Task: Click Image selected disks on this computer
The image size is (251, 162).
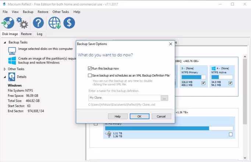Action: click(46, 49)
